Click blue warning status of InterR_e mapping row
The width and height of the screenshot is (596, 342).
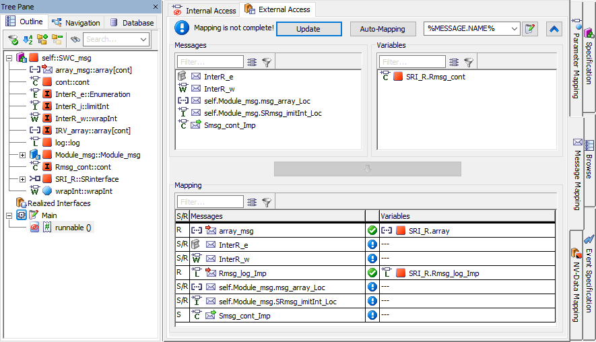click(372, 245)
